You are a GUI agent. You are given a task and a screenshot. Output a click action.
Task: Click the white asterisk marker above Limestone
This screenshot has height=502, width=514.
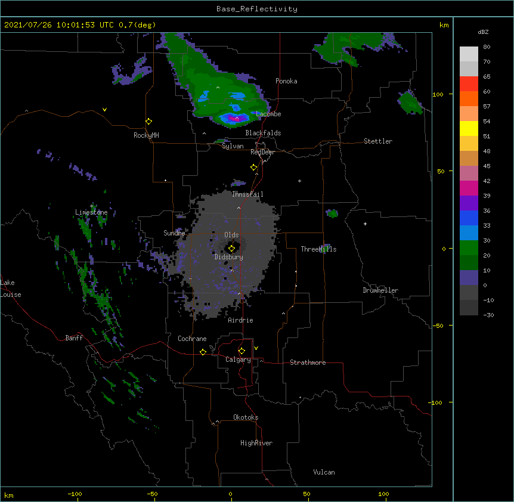(91, 206)
